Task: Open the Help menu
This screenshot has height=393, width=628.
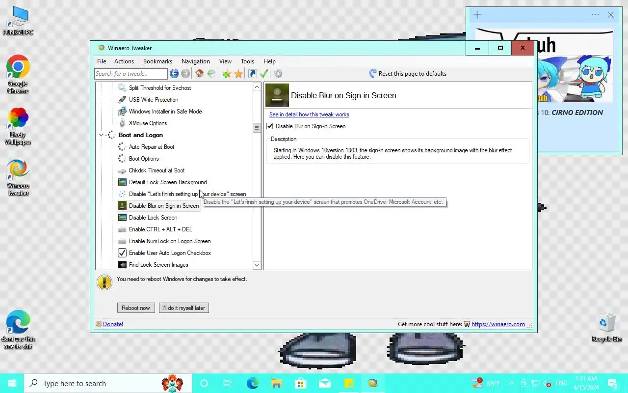Action: pyautogui.click(x=269, y=61)
